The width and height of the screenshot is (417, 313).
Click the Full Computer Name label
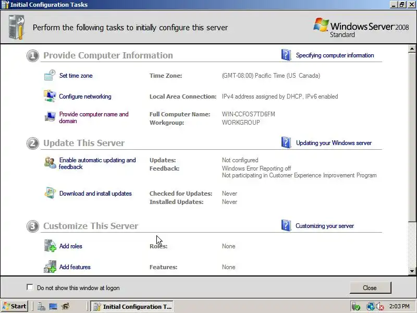(180, 114)
